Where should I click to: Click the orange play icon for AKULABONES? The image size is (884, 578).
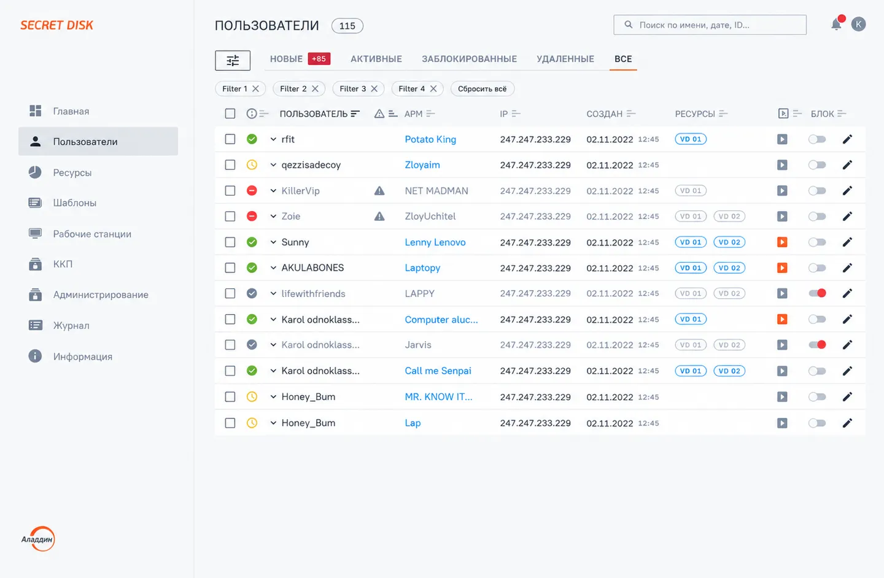coord(782,268)
